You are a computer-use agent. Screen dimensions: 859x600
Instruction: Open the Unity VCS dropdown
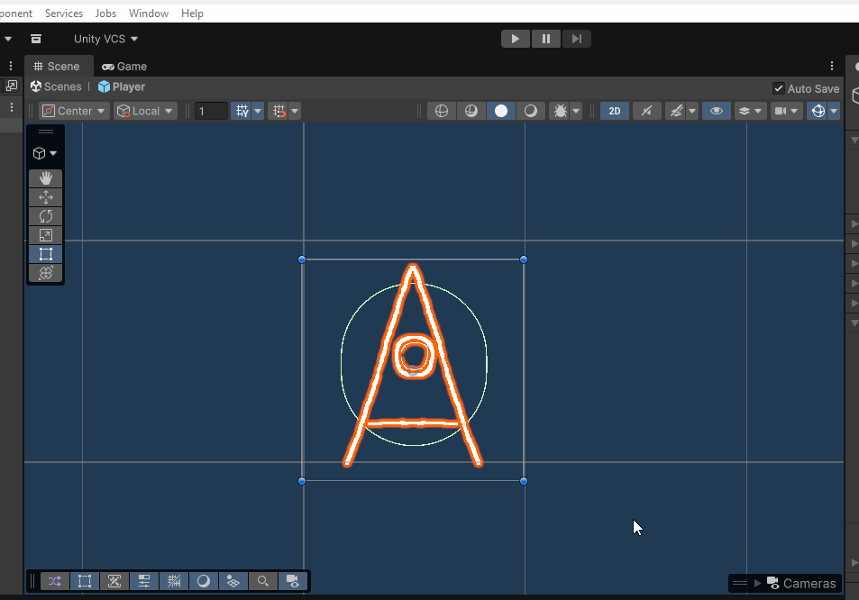tap(105, 39)
